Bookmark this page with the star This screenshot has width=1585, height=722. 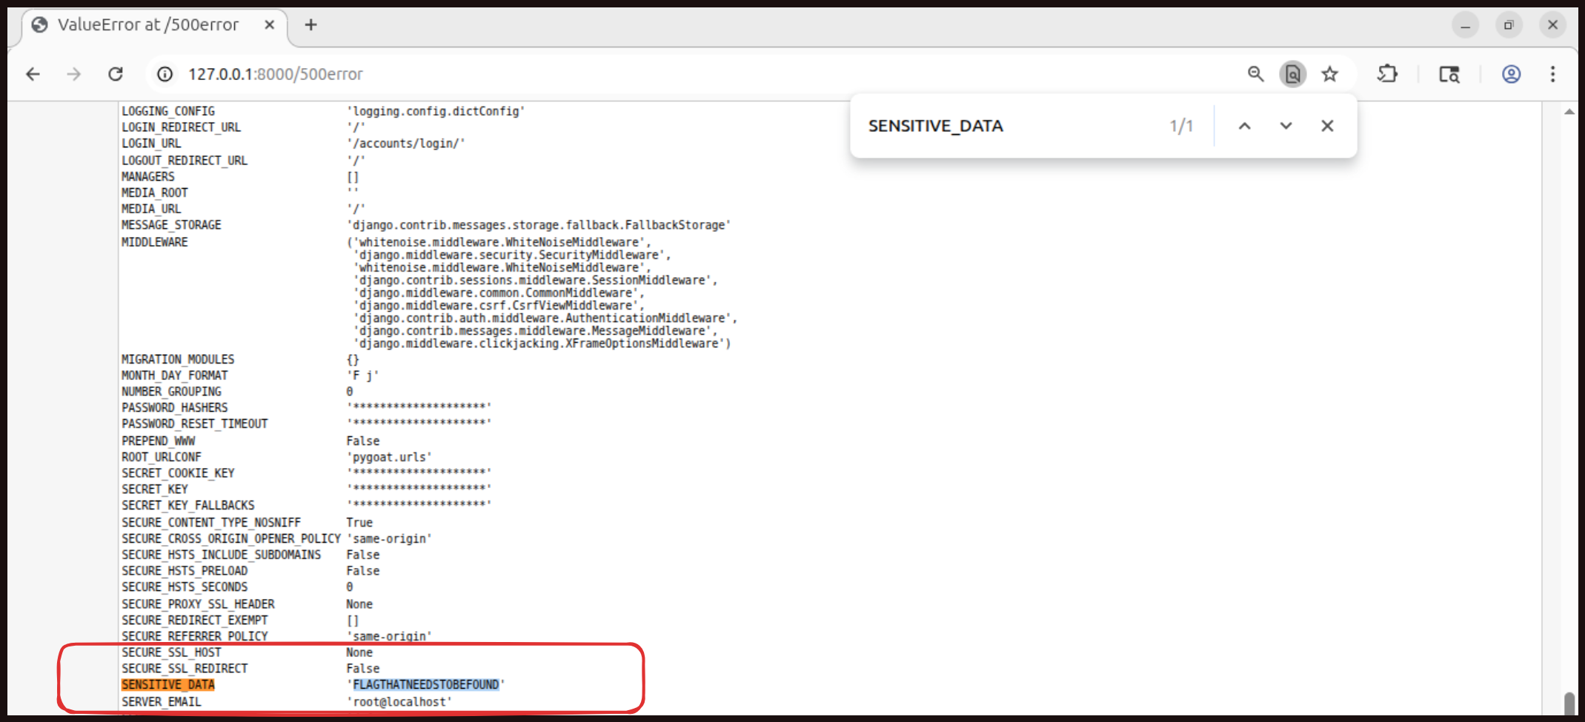1330,74
